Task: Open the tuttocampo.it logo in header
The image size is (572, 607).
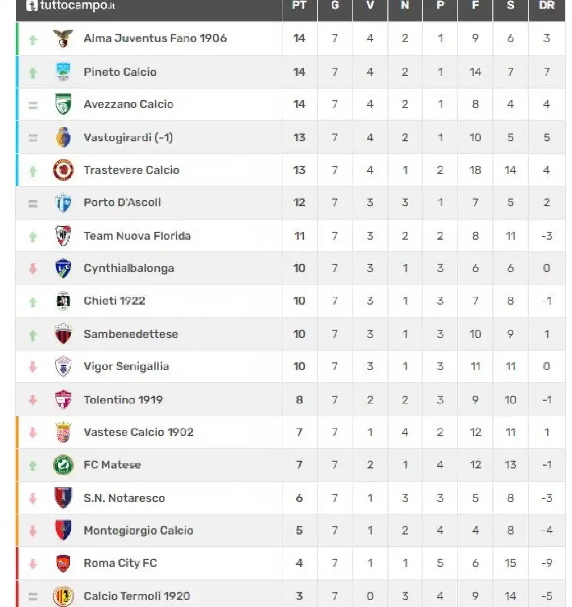Action: (x=71, y=5)
